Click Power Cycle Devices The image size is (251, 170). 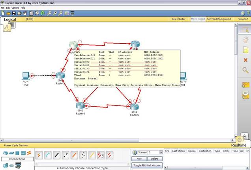coord(16,146)
